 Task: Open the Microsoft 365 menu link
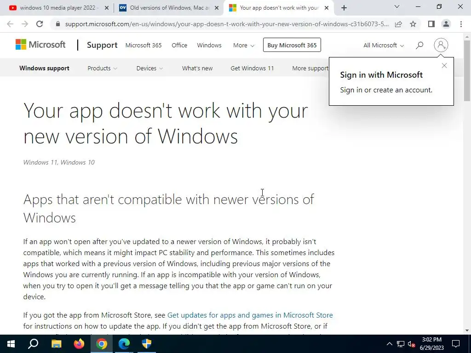tap(144, 46)
